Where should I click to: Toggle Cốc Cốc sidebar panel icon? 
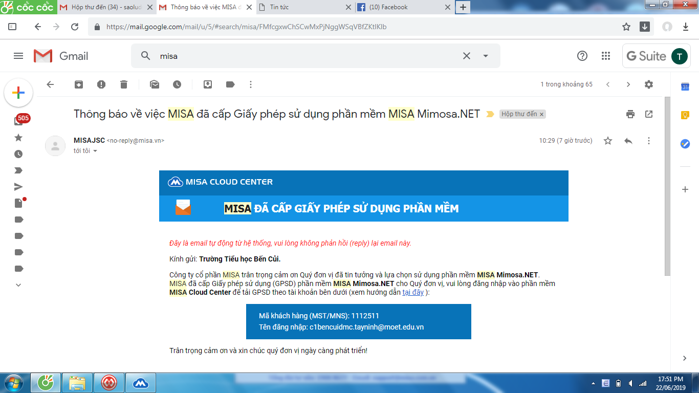(13, 27)
